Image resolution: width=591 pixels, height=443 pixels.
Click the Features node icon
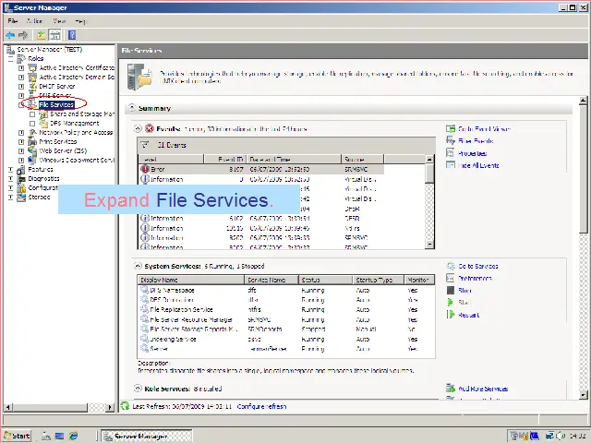point(21,170)
